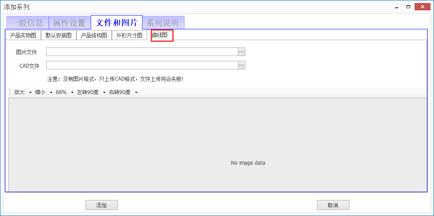
Task: Open the 外形尺寸图 sub-tab
Action: click(x=130, y=35)
